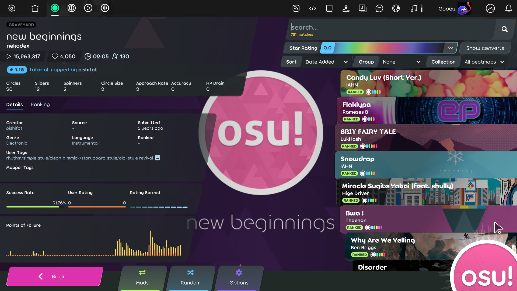The width and height of the screenshot is (517, 291).
Task: Click the 130 BPM metronome statistic
Action: [121, 56]
